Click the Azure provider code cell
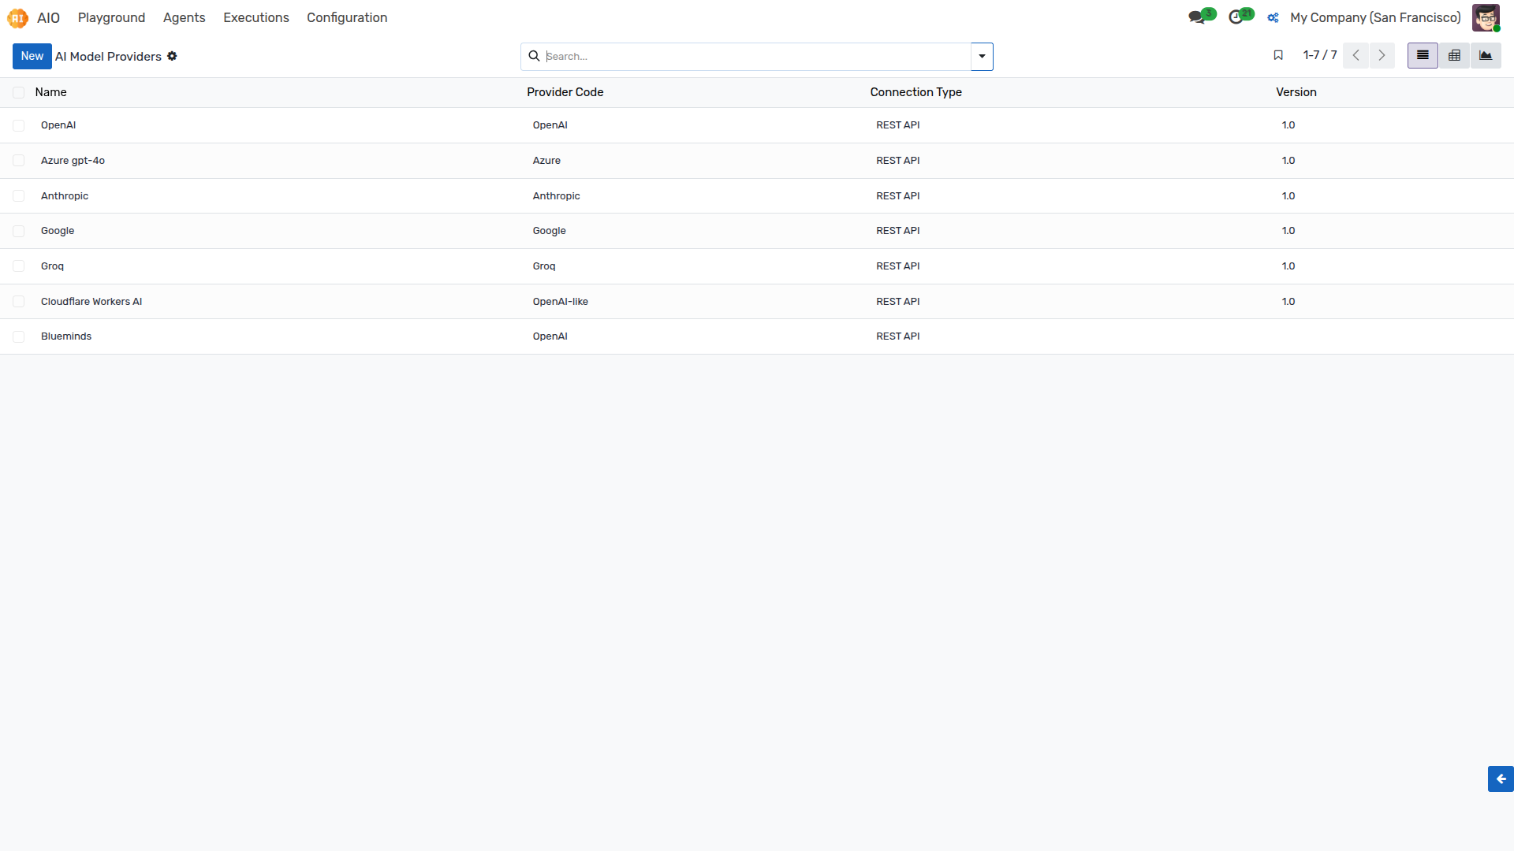This screenshot has height=851, width=1514. point(546,161)
